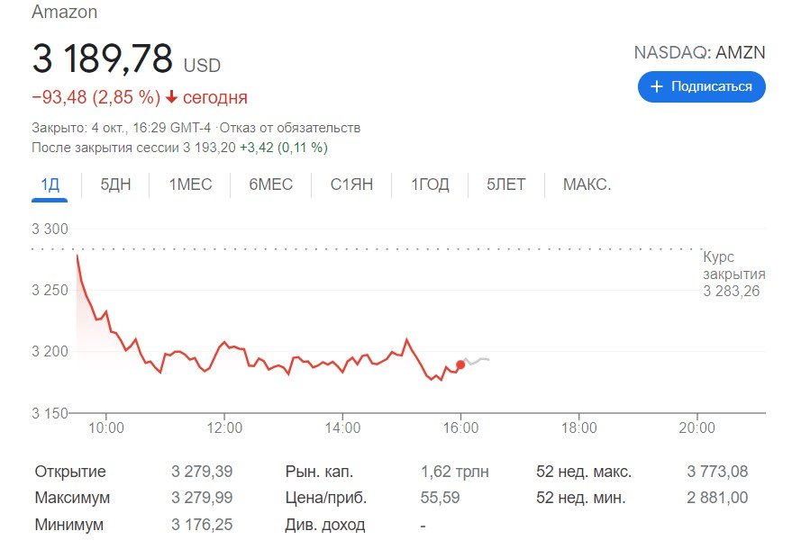
Task: Click the Amazon company name heading
Action: (x=65, y=13)
